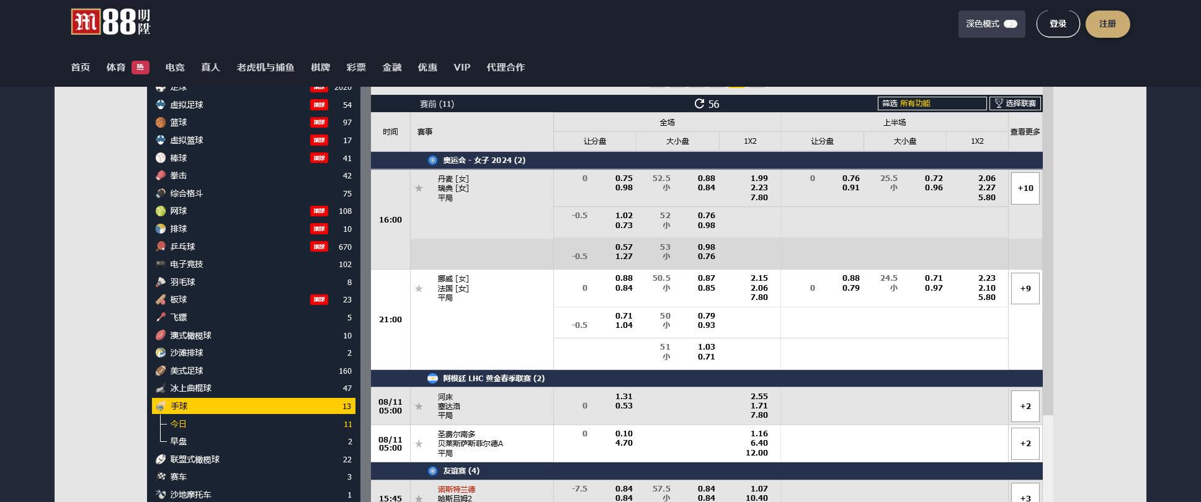Toggle the dark mode switch
1201x502 pixels.
(x=1011, y=24)
